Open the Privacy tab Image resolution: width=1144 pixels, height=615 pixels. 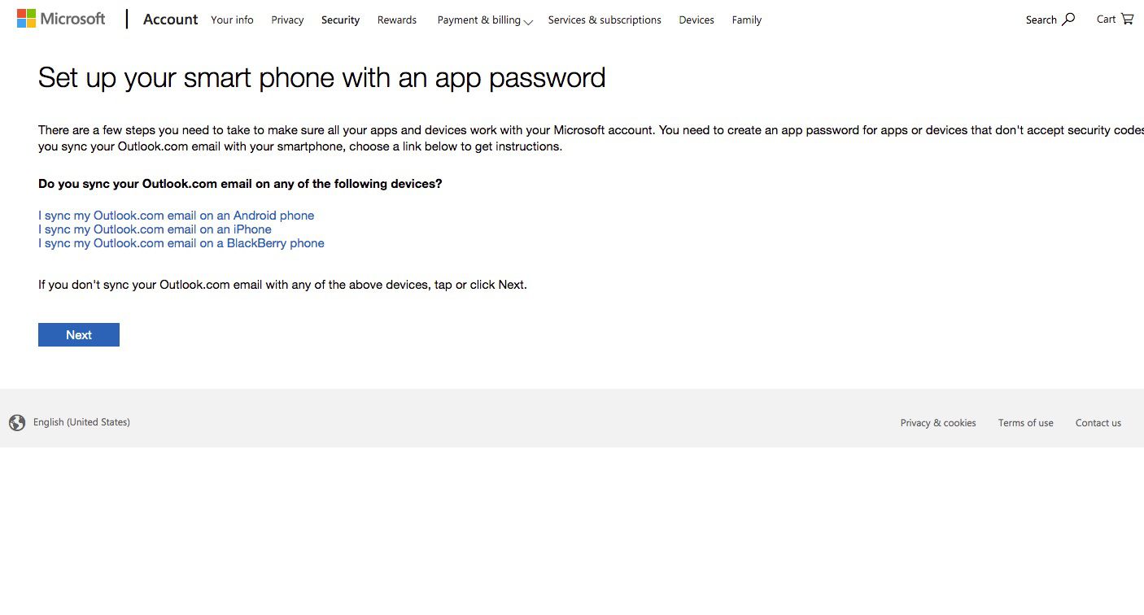[287, 20]
